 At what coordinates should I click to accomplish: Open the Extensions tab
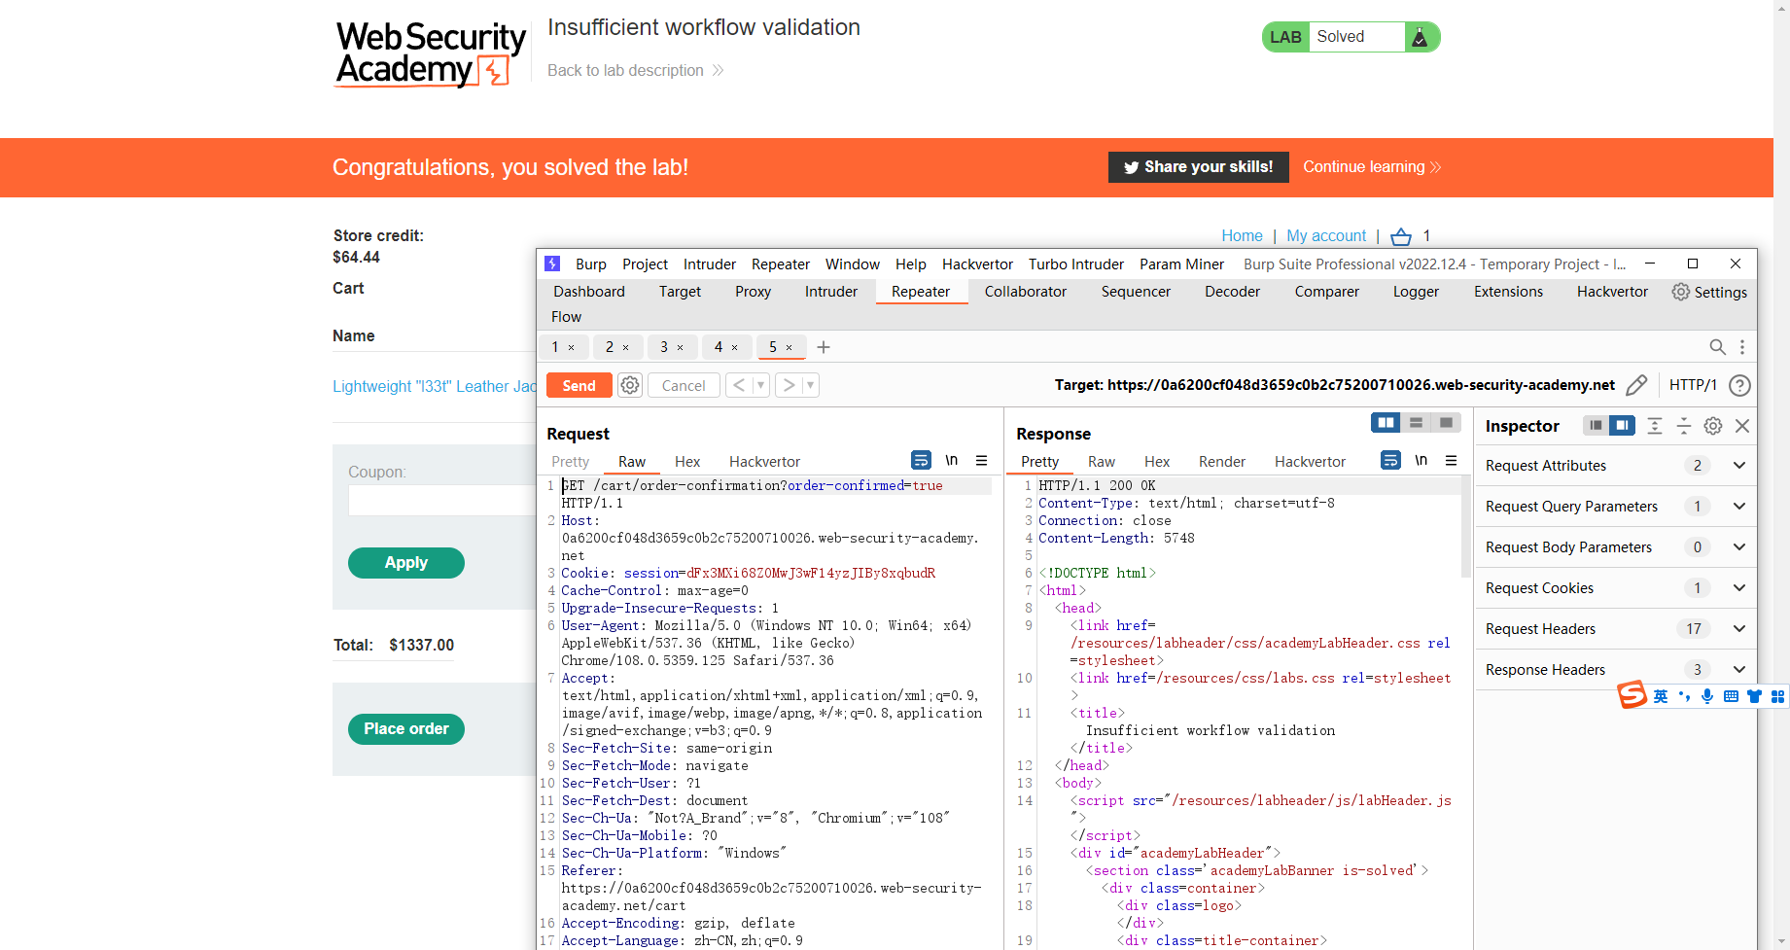tap(1508, 292)
